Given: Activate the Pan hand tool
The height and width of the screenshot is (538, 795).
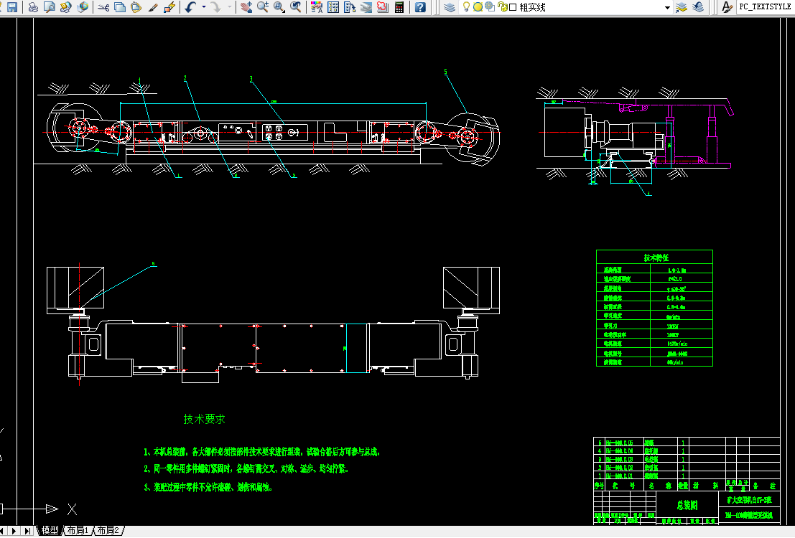Looking at the screenshot, I should 246,7.
